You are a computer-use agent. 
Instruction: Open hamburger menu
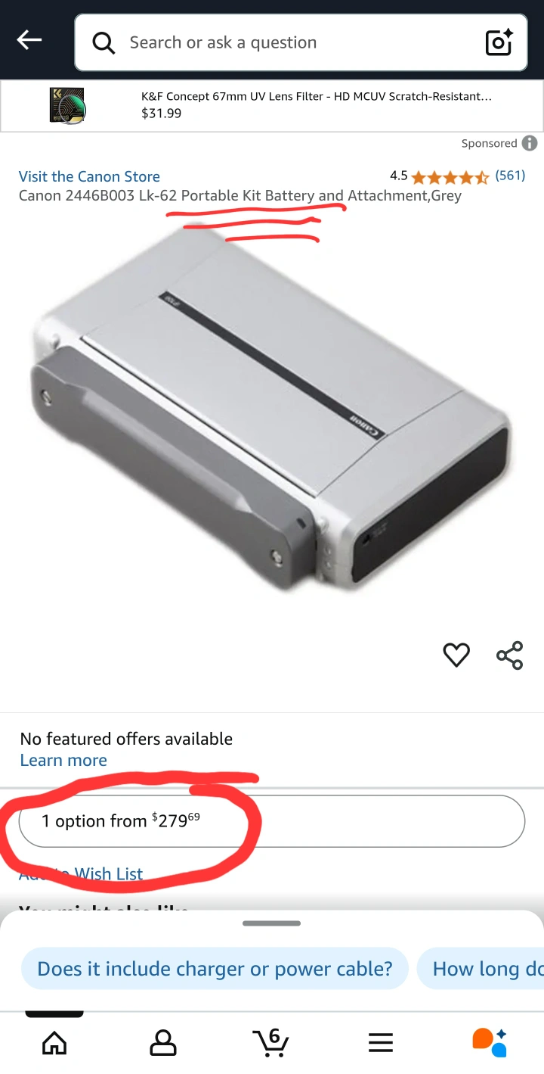381,1043
